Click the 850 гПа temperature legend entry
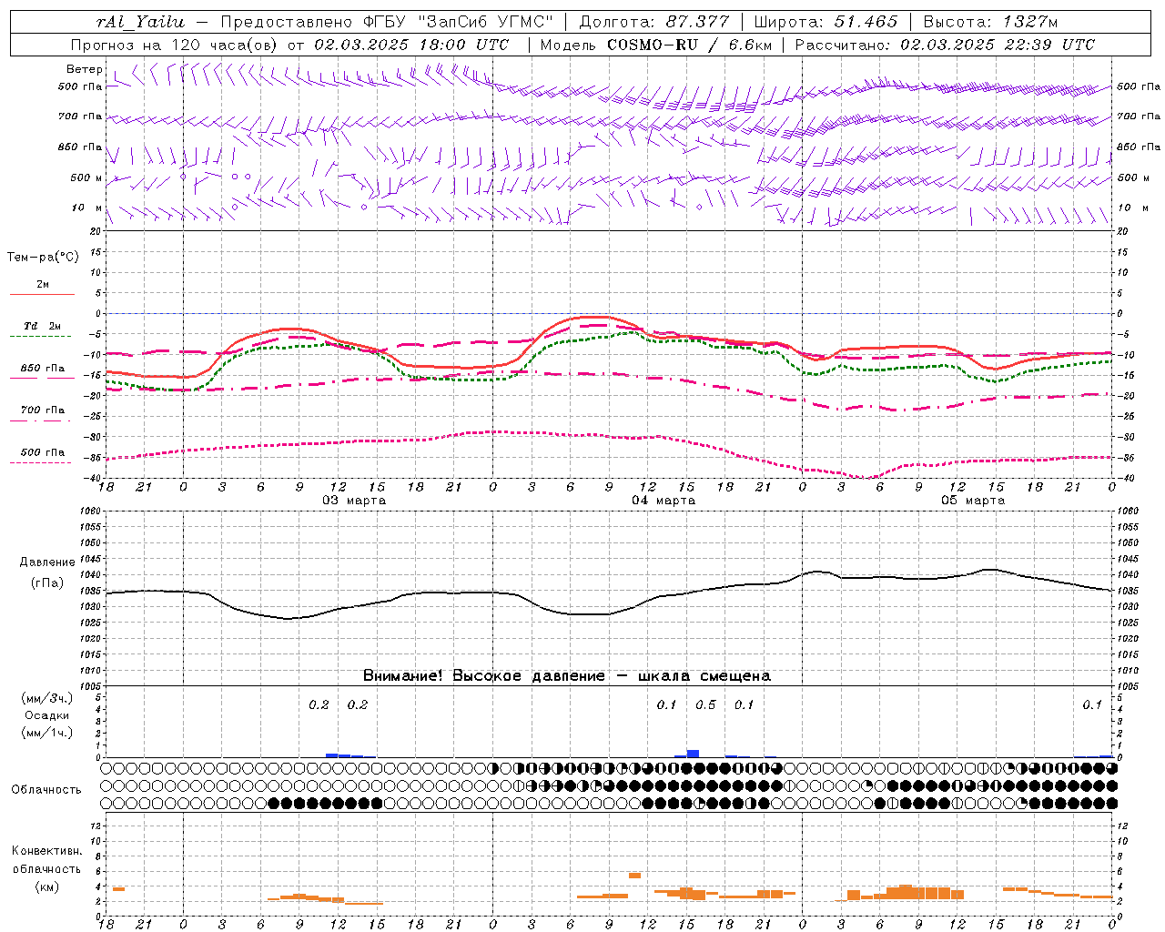This screenshot has height=932, width=1165. [x=42, y=371]
